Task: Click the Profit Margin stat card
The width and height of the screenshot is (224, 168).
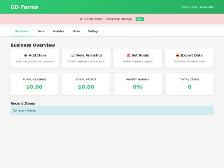Action: (x=138, y=84)
